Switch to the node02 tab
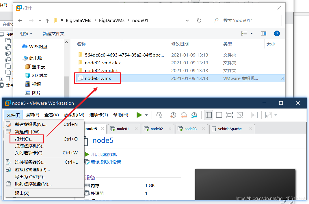 (x=157, y=129)
